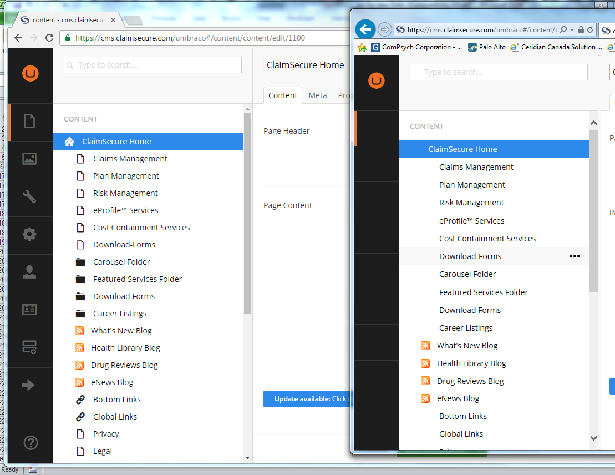615x475 pixels.
Task: Click the Chrome tree scrollbar down arrow
Action: tap(247, 458)
